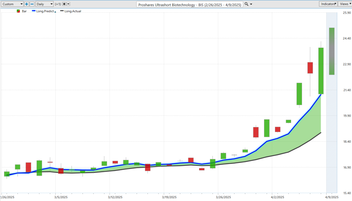This screenshot has height=201, width=352.
Task: Click the Bar legend red-green icon
Action: click(x=18, y=11)
